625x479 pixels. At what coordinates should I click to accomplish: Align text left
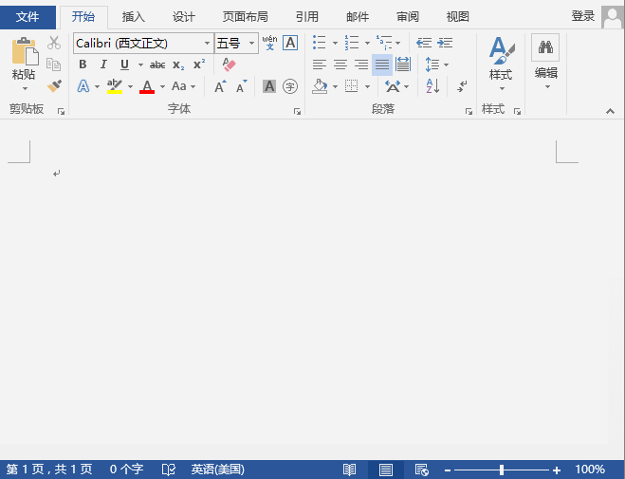coord(320,64)
